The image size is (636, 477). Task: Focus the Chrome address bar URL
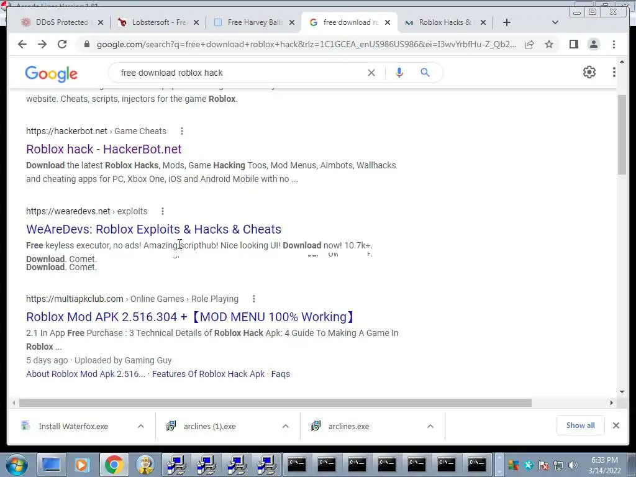(x=306, y=44)
